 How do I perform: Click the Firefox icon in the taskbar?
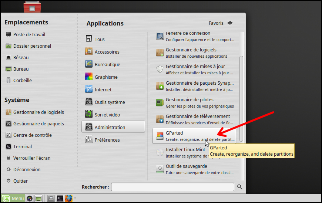pos(68,199)
